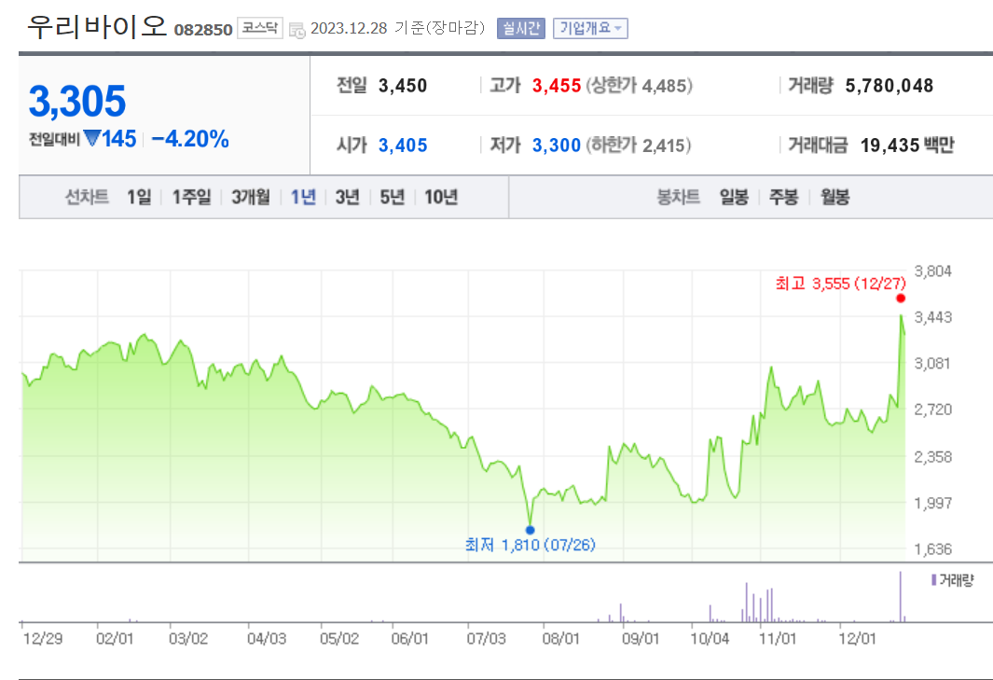Select the 3개월 line chart tab
The width and height of the screenshot is (993, 680).
[x=250, y=197]
